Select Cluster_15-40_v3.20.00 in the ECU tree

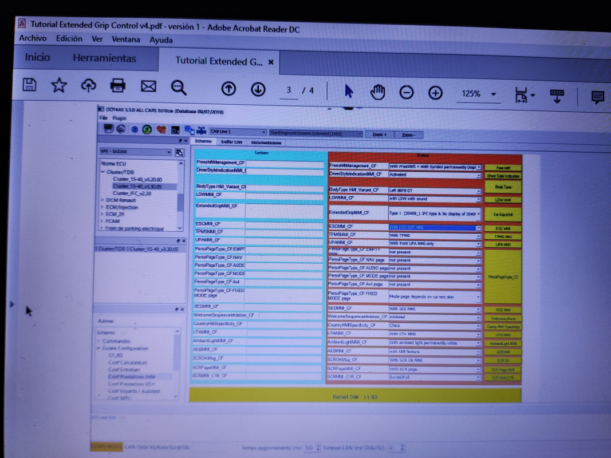(x=137, y=180)
